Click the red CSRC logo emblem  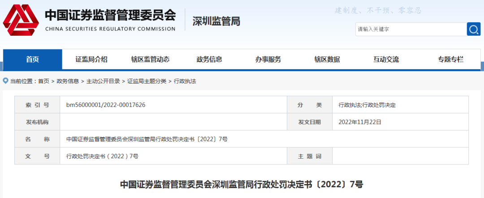click(x=21, y=20)
